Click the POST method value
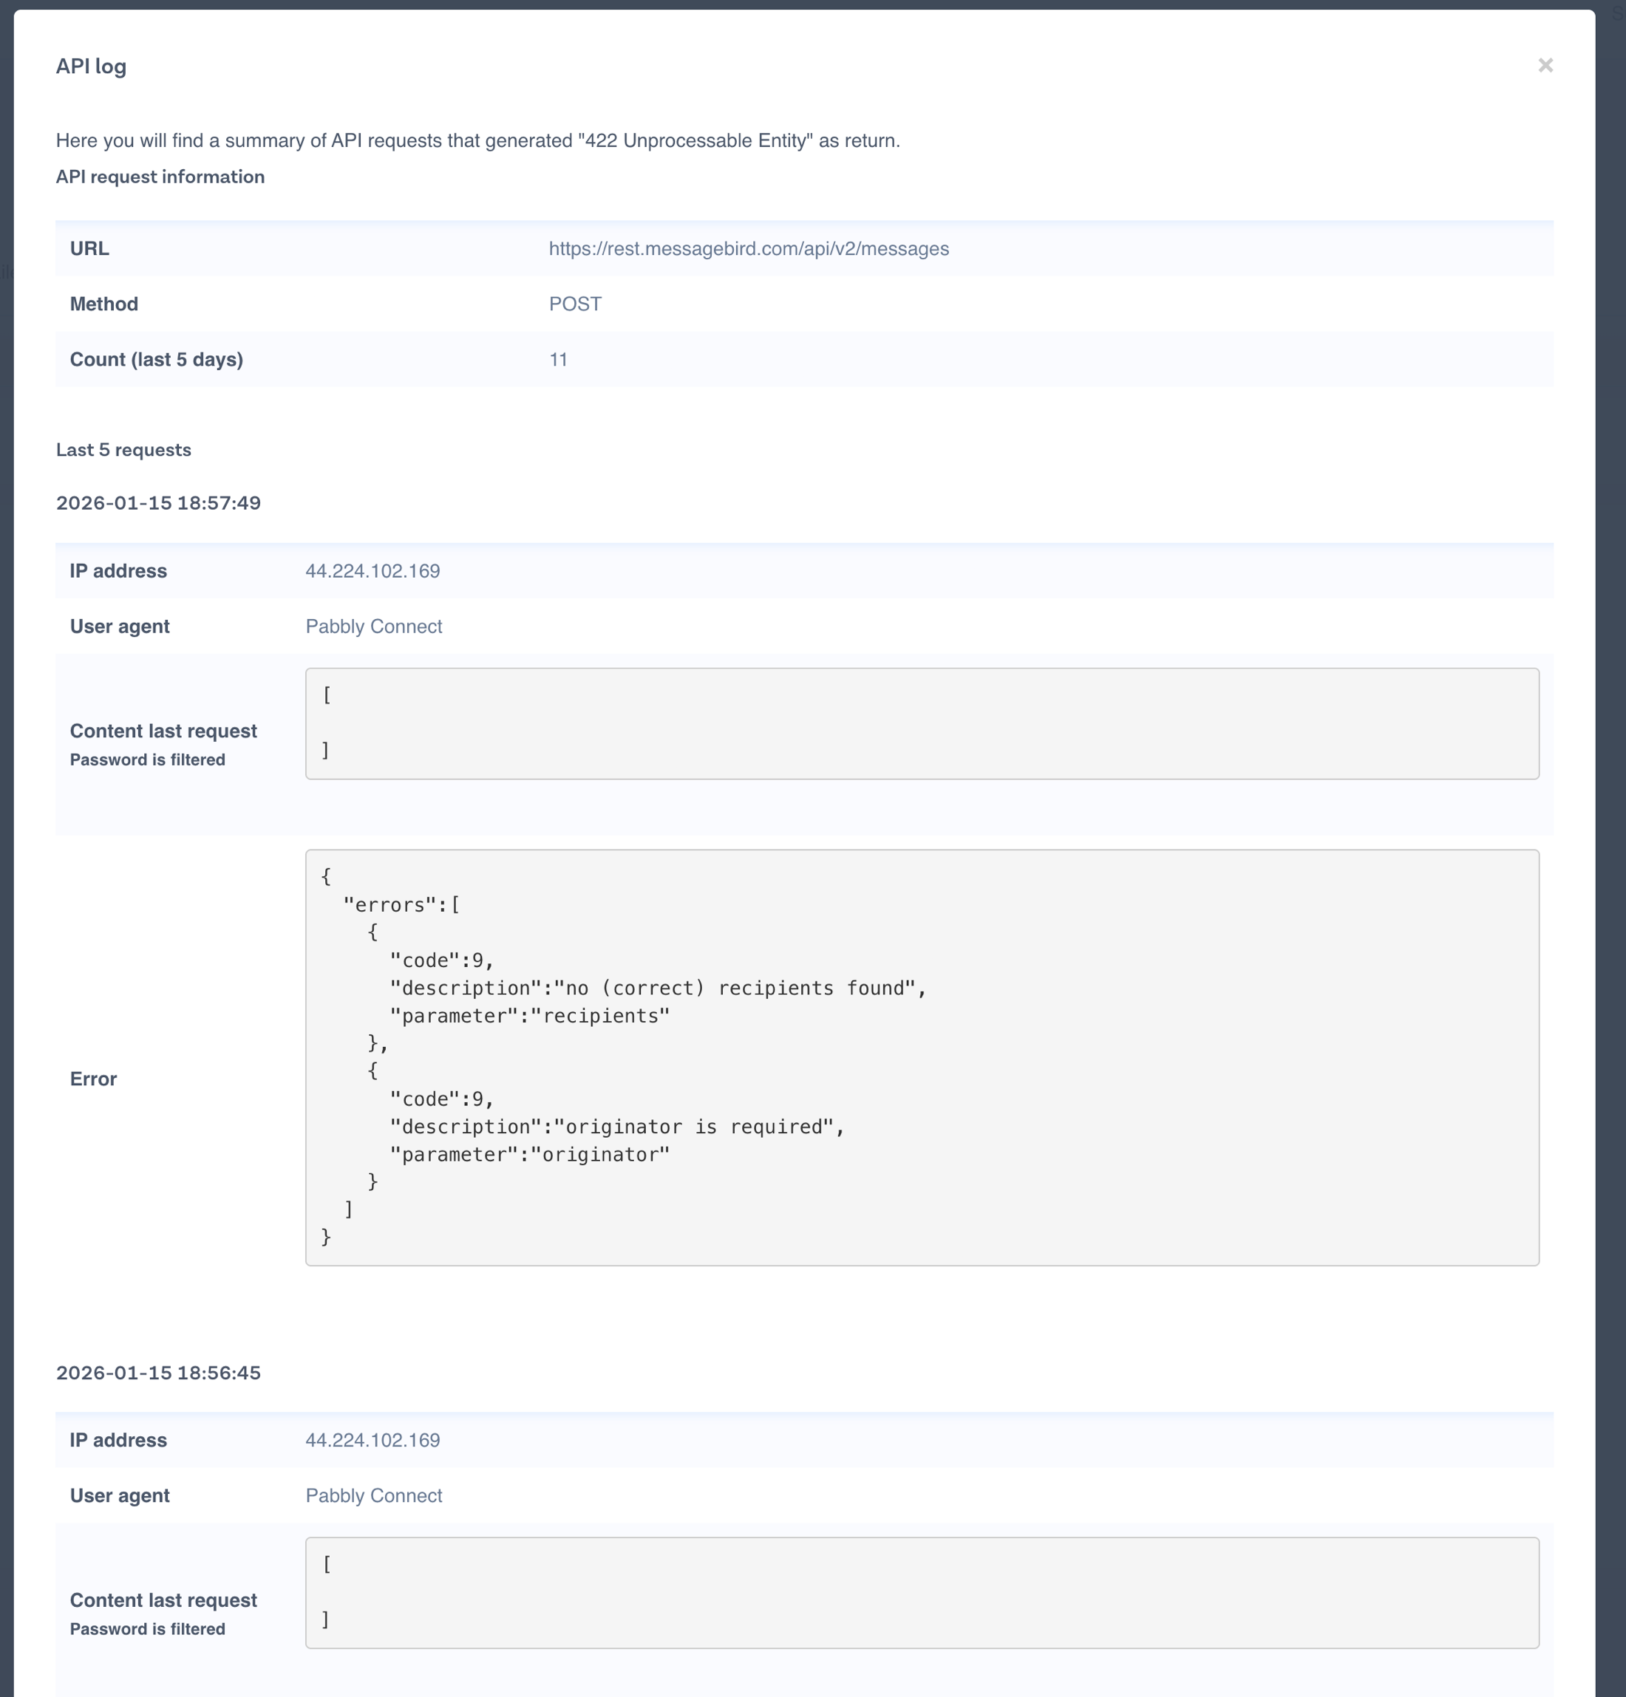1626x1697 pixels. [x=574, y=305]
